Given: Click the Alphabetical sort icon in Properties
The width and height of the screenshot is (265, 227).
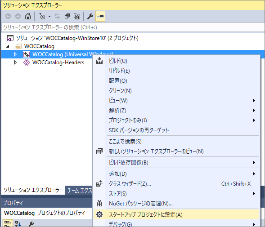Looking at the screenshot, I should [18, 224].
